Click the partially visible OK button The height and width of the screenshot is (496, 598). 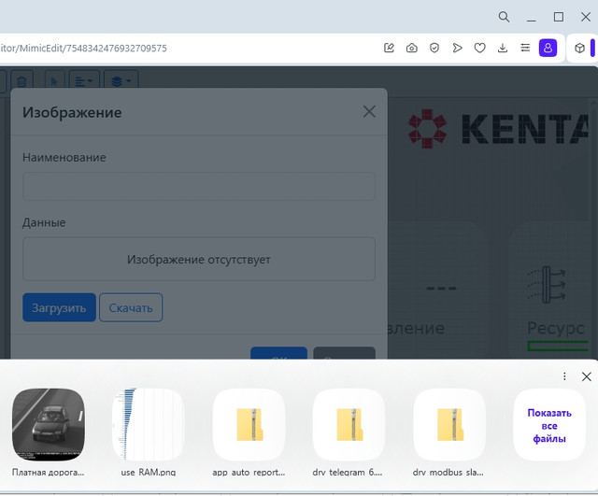tap(278, 353)
